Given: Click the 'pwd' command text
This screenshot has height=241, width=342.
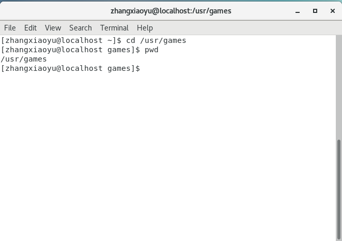Looking at the screenshot, I should 151,50.
